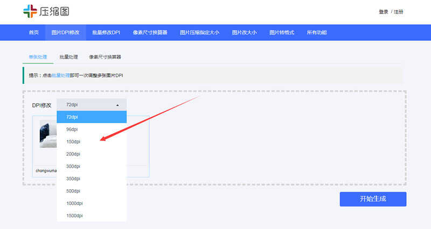Open the 图片转格式 navigation item
This screenshot has height=229, width=431.
click(282, 32)
